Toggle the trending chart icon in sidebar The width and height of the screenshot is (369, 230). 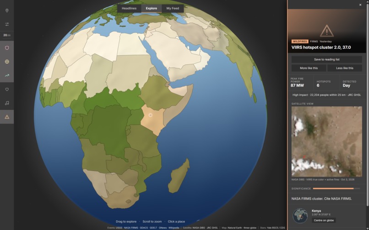tap(7, 75)
